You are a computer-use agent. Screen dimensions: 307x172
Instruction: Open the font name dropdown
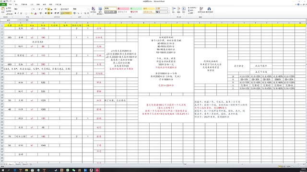tap(32, 9)
